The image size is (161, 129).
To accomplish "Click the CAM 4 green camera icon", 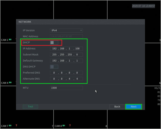I will coord(10,83).
